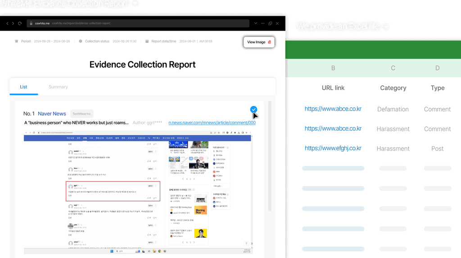This screenshot has height=258, width=461.
Task: Click the URL link header cell
Action: 333,88
